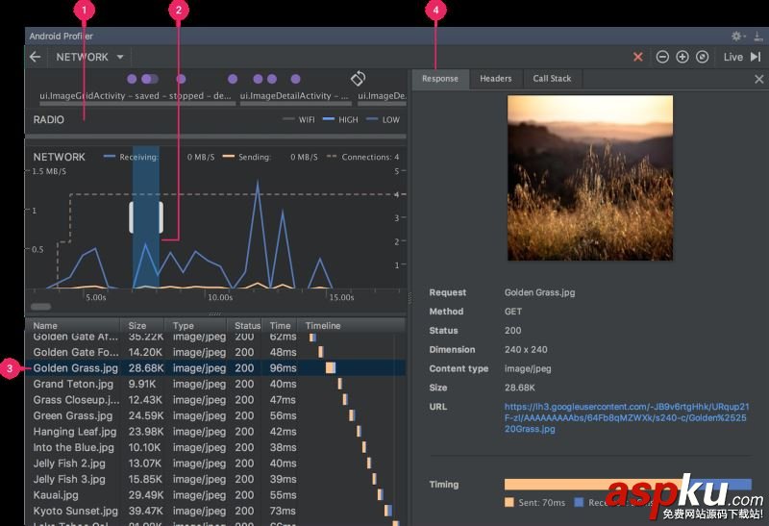
Task: Click the 240 x 240 dimension value
Action: 526,350
